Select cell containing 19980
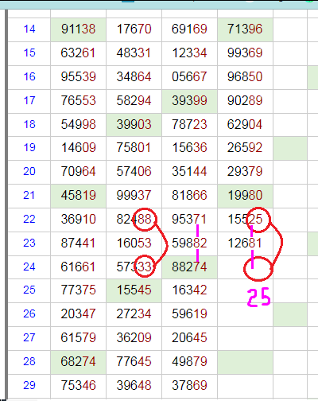This screenshot has height=401, width=318. (x=245, y=196)
